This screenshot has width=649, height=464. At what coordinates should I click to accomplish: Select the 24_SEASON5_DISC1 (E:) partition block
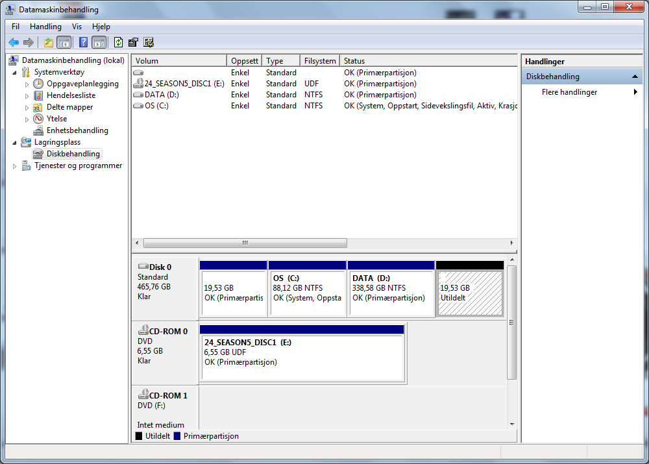[x=302, y=353]
